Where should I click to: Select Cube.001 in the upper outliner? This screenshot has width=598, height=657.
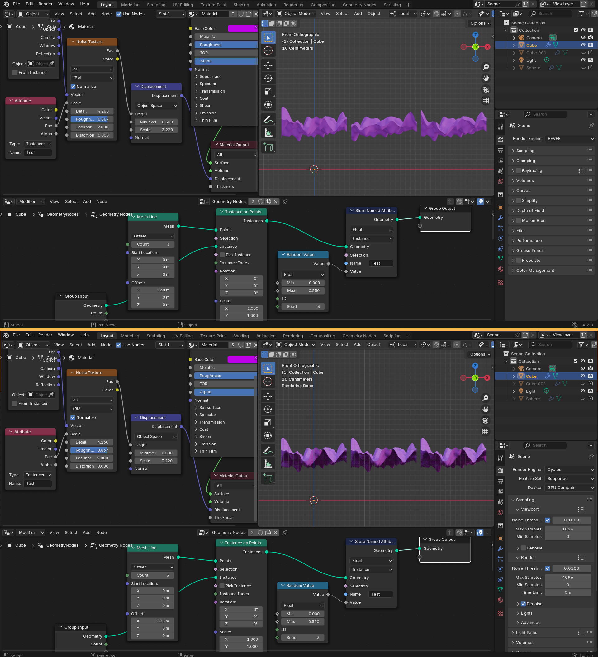[536, 53]
